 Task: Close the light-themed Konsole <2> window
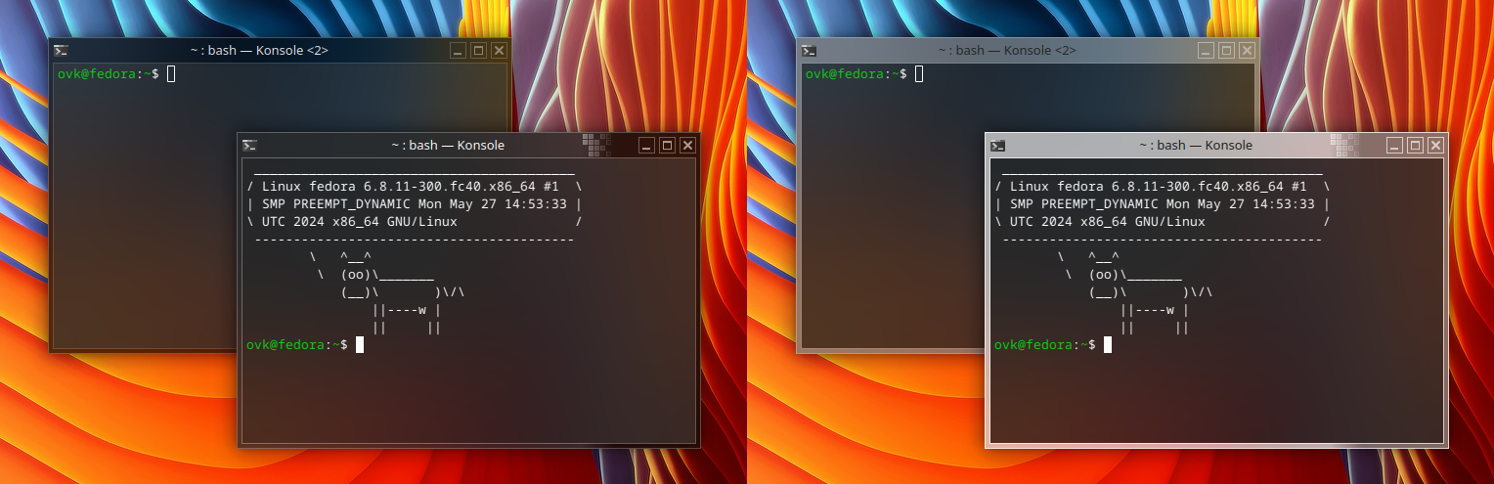(x=1247, y=50)
